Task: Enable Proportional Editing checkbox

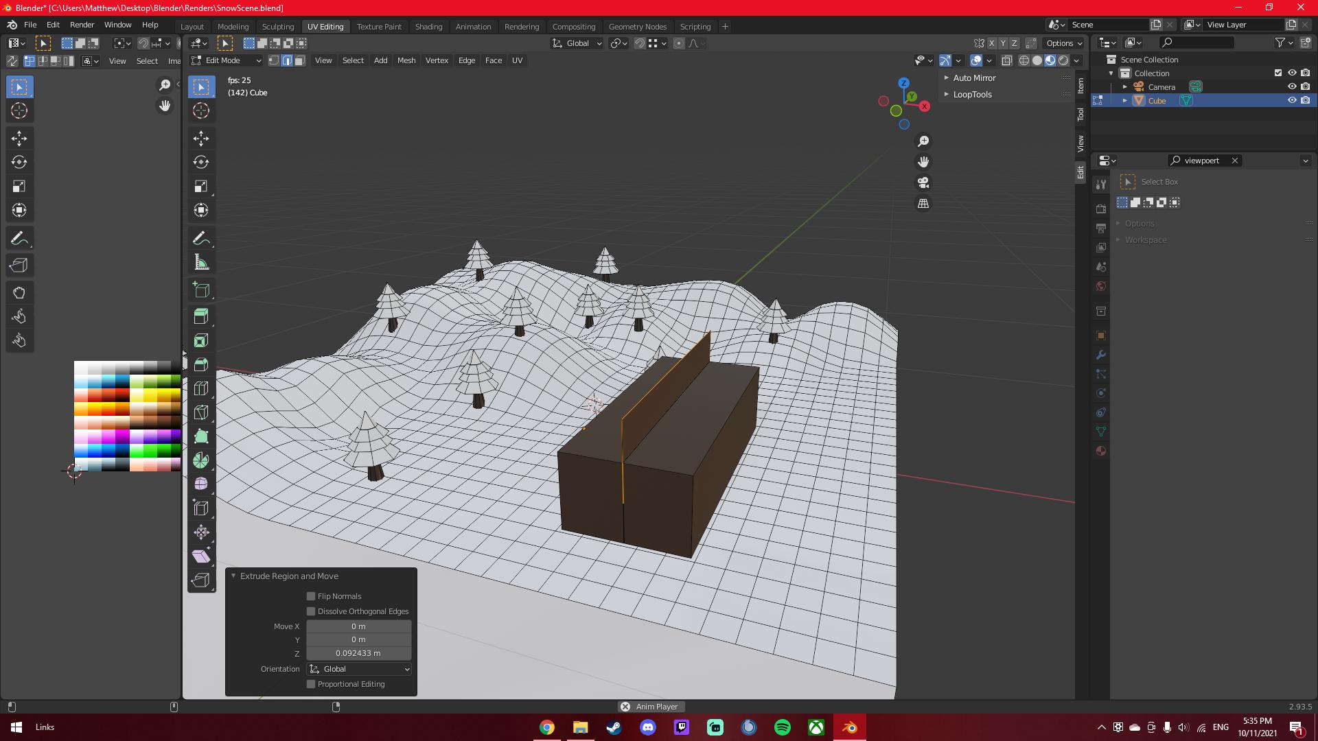Action: click(x=311, y=684)
